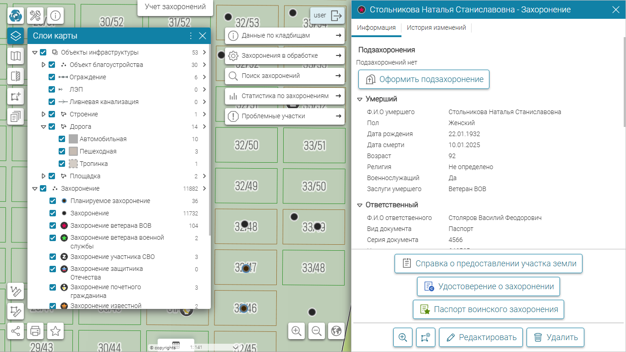Image resolution: width=626 pixels, height=352 pixels.
Task: Open favorites with the star icon
Action: click(55, 330)
